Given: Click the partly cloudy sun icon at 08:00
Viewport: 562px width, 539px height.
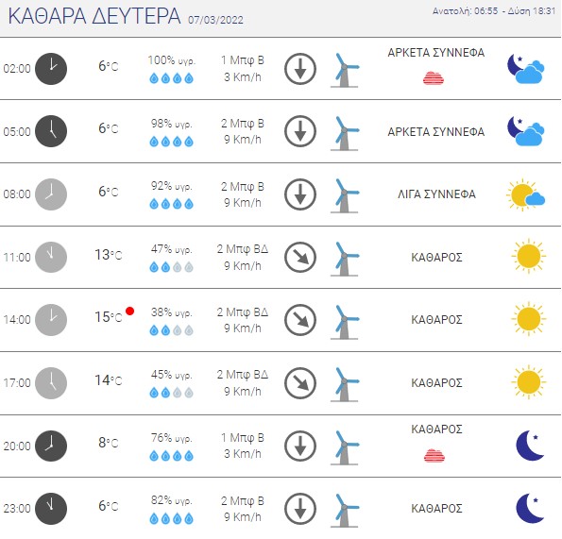Looking at the screenshot, I should (x=526, y=194).
